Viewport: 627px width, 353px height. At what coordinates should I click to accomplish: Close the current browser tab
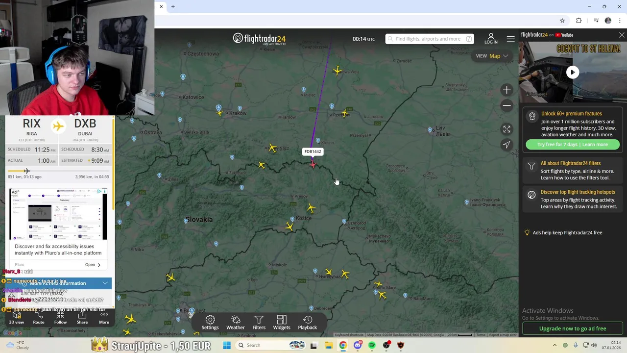coord(161,6)
